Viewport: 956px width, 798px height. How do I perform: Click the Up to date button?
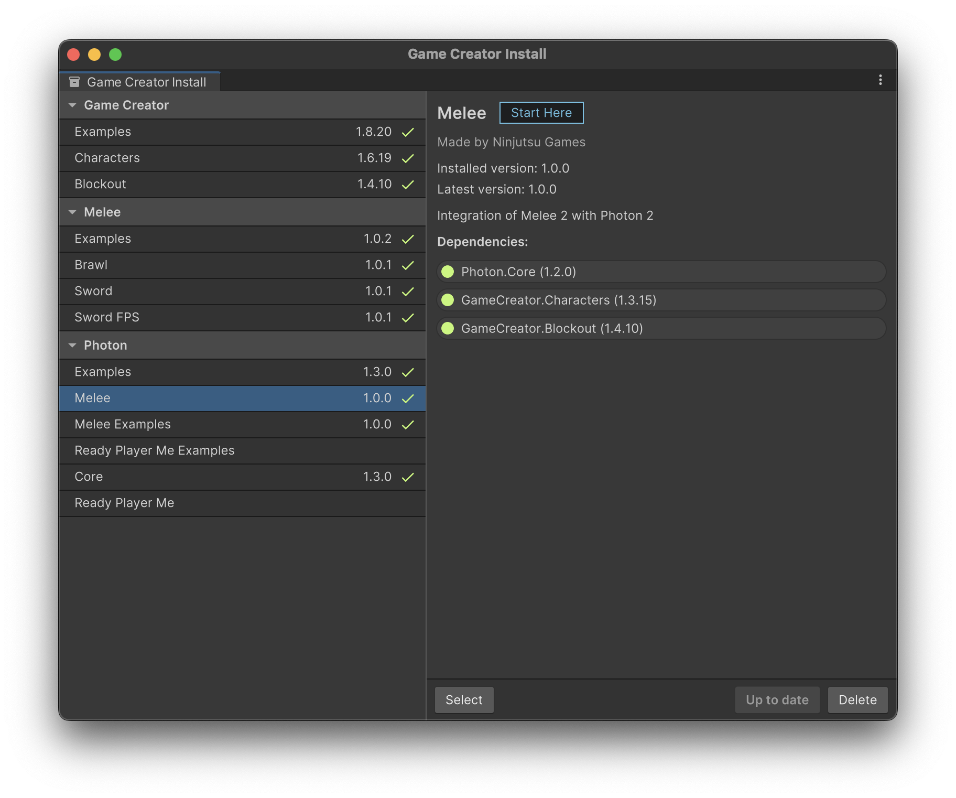(777, 700)
